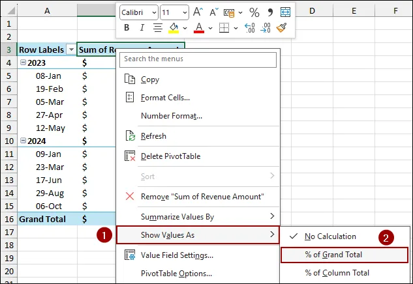Click the Format Cells icon
Screen dimensions: 413x284
coord(130,97)
